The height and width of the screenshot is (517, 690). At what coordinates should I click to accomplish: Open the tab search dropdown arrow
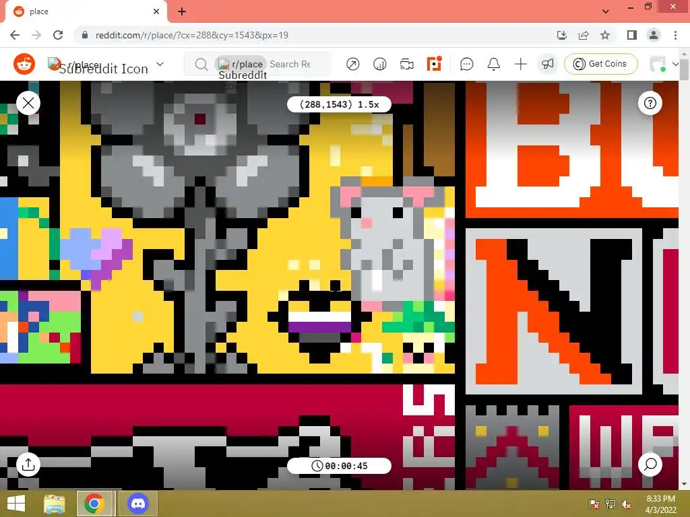(606, 11)
